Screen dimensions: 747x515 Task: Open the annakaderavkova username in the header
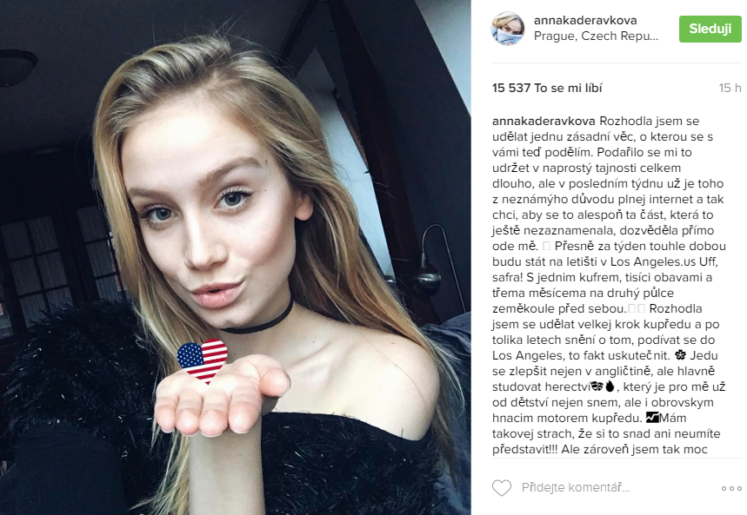tap(585, 21)
